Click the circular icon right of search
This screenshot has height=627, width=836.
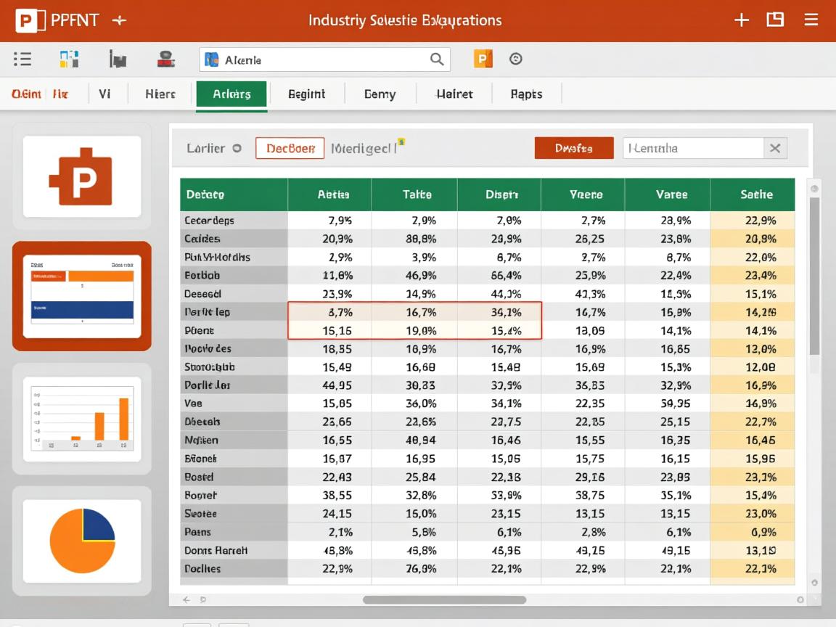(x=516, y=60)
